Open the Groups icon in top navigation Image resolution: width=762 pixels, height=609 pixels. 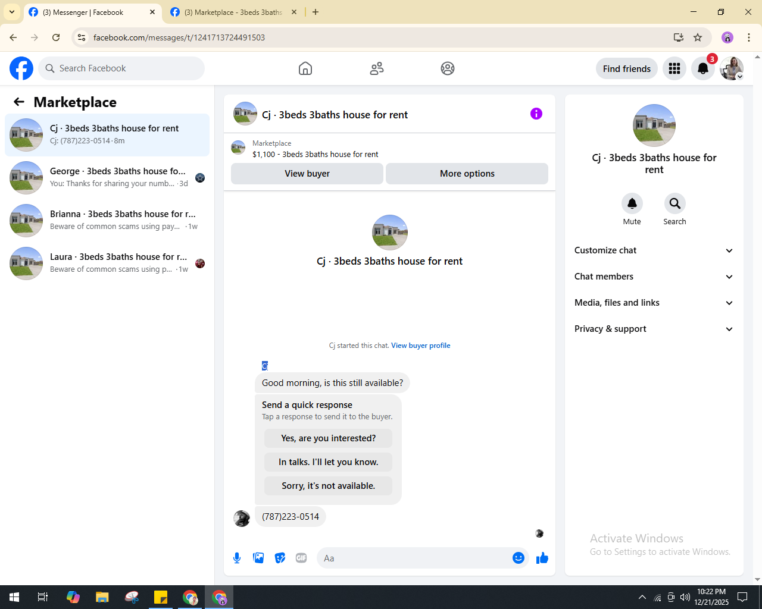(448, 68)
